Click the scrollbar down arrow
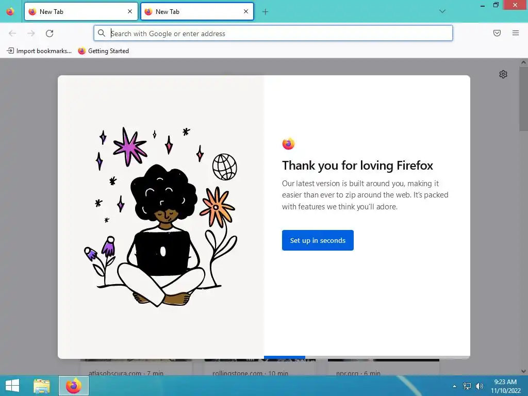This screenshot has height=396, width=528. [523, 371]
